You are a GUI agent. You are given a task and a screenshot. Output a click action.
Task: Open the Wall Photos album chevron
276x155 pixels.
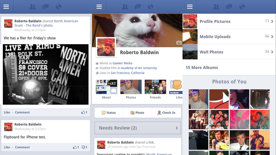click(272, 52)
